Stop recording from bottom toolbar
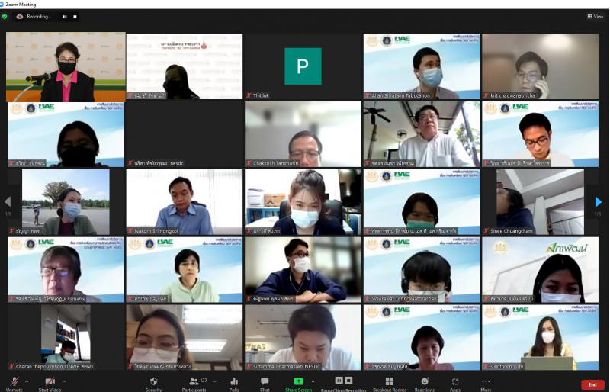610x392 pixels. coord(348,380)
